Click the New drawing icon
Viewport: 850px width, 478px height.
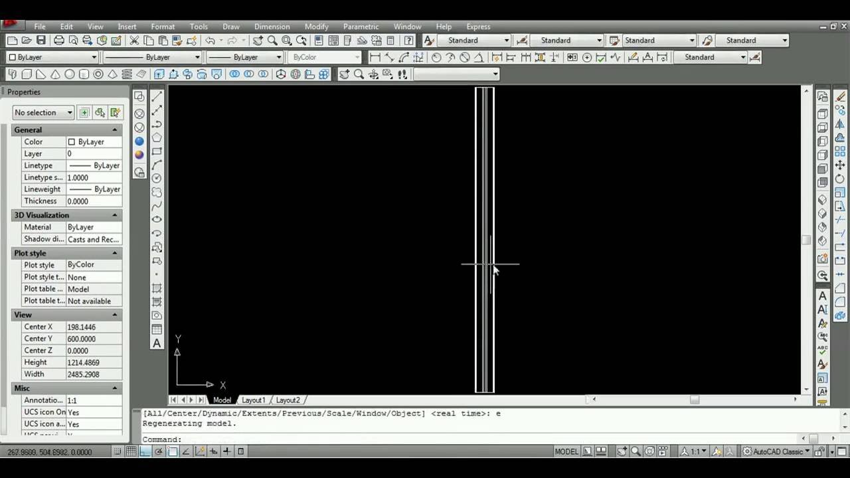[x=12, y=40]
